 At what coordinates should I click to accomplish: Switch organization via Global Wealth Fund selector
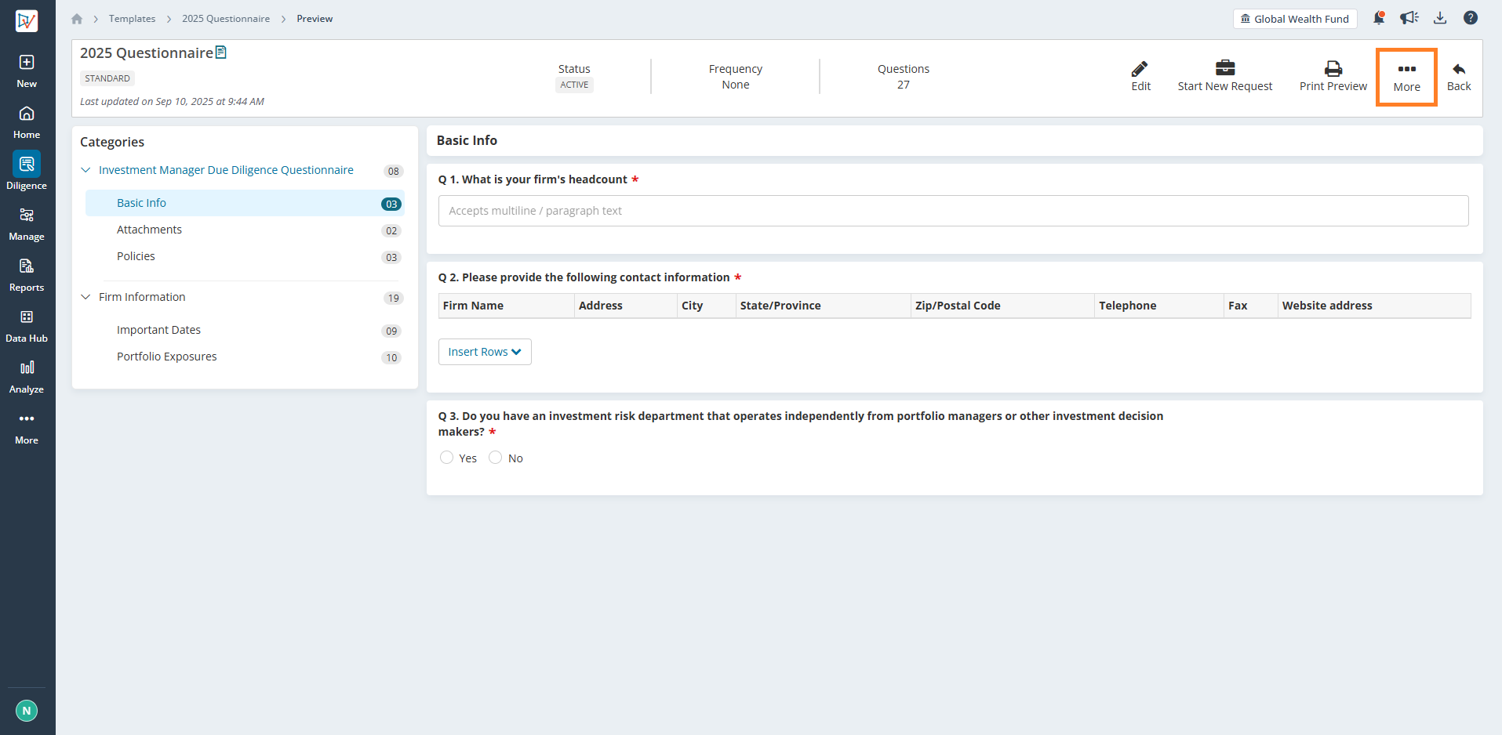click(1295, 19)
